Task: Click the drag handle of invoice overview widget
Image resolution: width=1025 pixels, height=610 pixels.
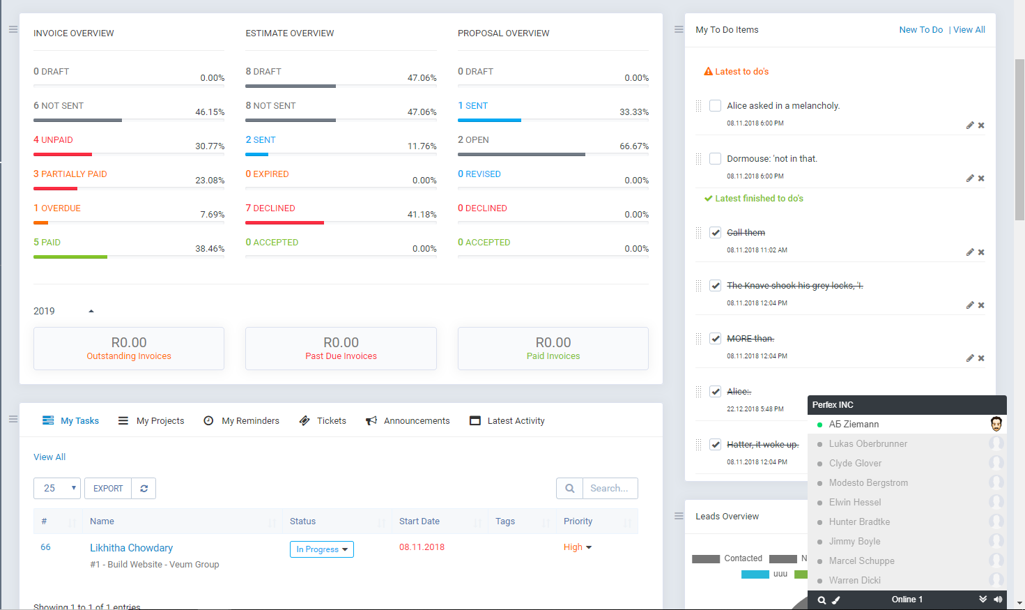Action: point(13,29)
